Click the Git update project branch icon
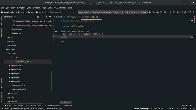The image size is (196, 110). tap(174, 12)
